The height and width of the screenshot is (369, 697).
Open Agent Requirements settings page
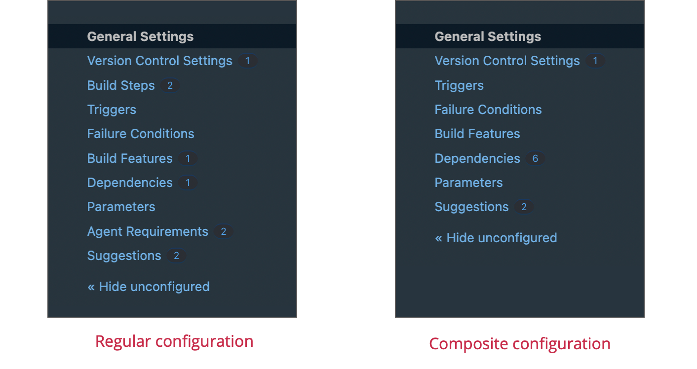(x=147, y=231)
